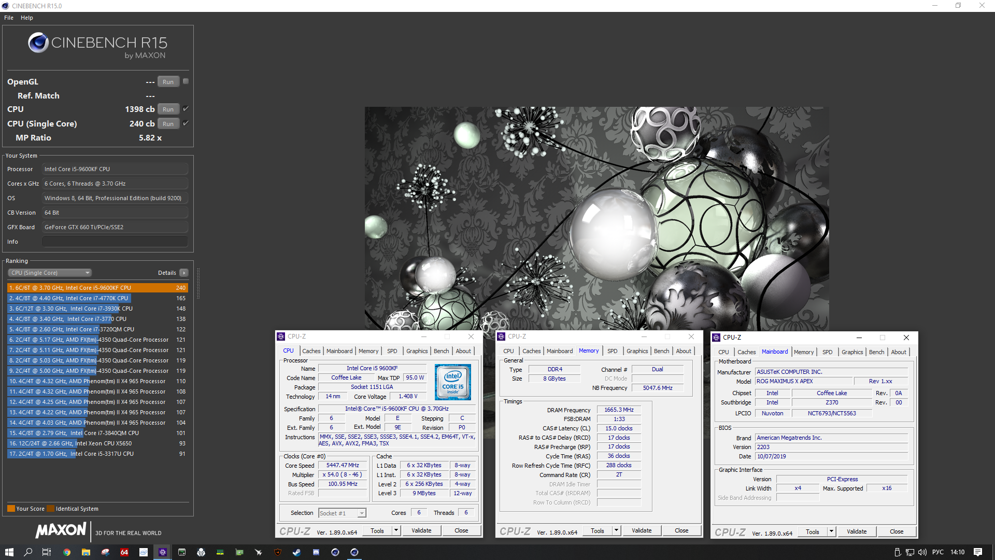
Task: Open the green memory-stick taskbar icon
Action: (x=220, y=552)
